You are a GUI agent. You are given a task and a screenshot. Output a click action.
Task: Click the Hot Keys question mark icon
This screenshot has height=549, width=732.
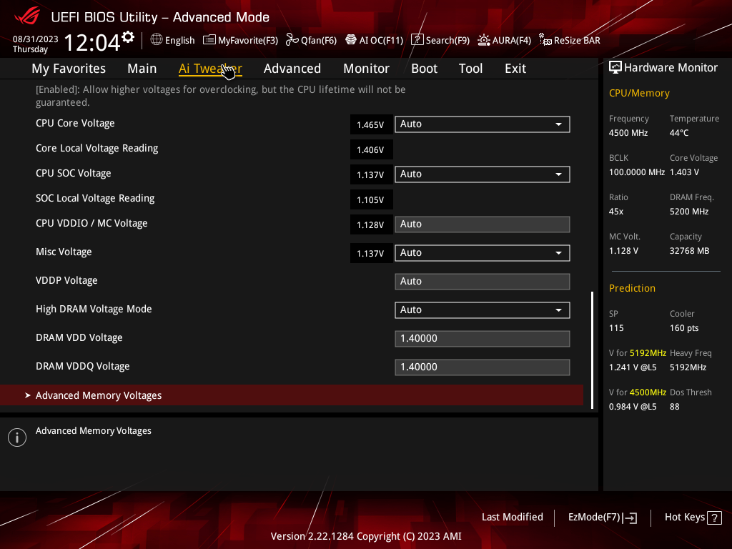coord(714,518)
